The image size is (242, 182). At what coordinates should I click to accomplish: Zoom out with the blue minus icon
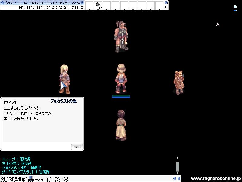[x=235, y=11]
